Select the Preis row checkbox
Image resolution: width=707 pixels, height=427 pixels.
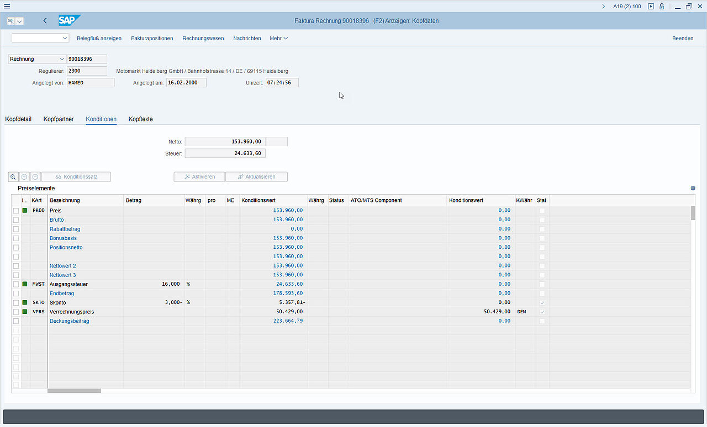click(x=16, y=211)
